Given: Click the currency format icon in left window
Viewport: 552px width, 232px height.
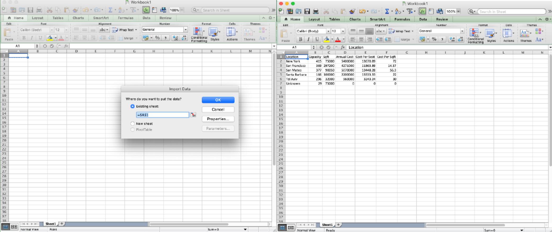Looking at the screenshot, I should (145, 38).
